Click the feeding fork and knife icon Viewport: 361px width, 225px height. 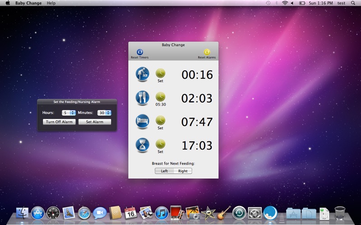coord(143,98)
